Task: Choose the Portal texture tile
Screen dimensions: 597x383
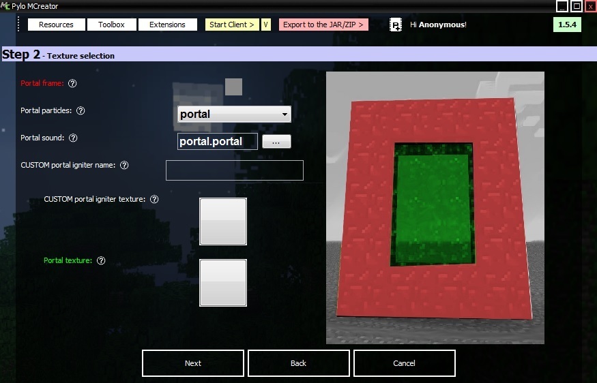Action: click(223, 283)
